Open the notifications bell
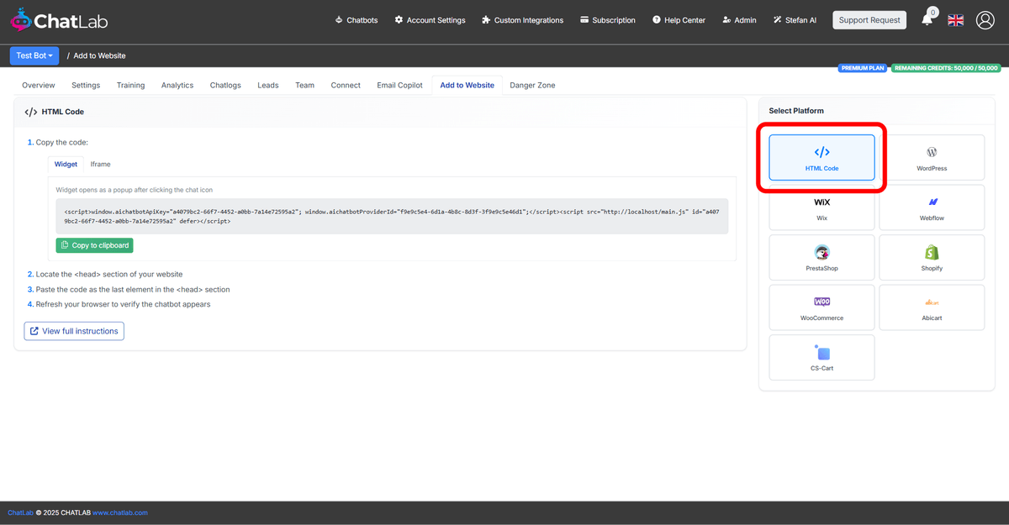The width and height of the screenshot is (1009, 525). [x=927, y=20]
